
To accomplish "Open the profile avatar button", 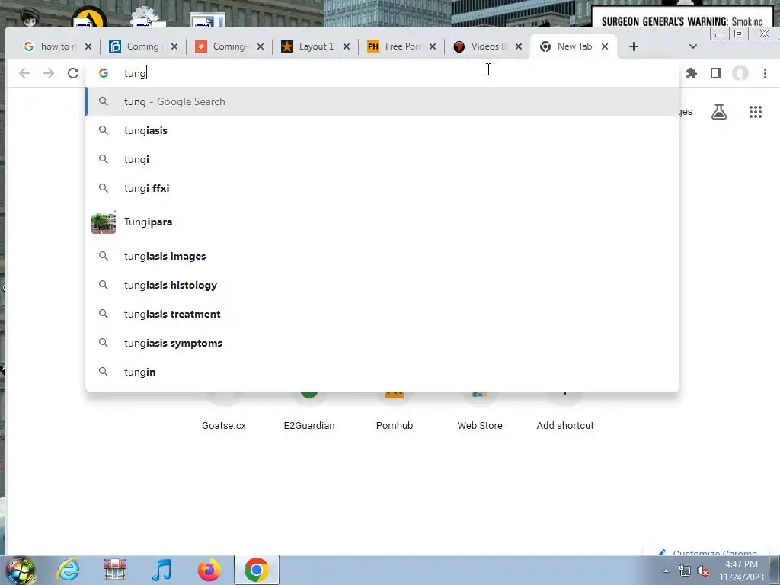I will [x=740, y=73].
